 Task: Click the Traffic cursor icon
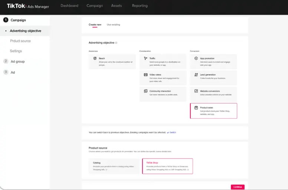click(x=145, y=58)
